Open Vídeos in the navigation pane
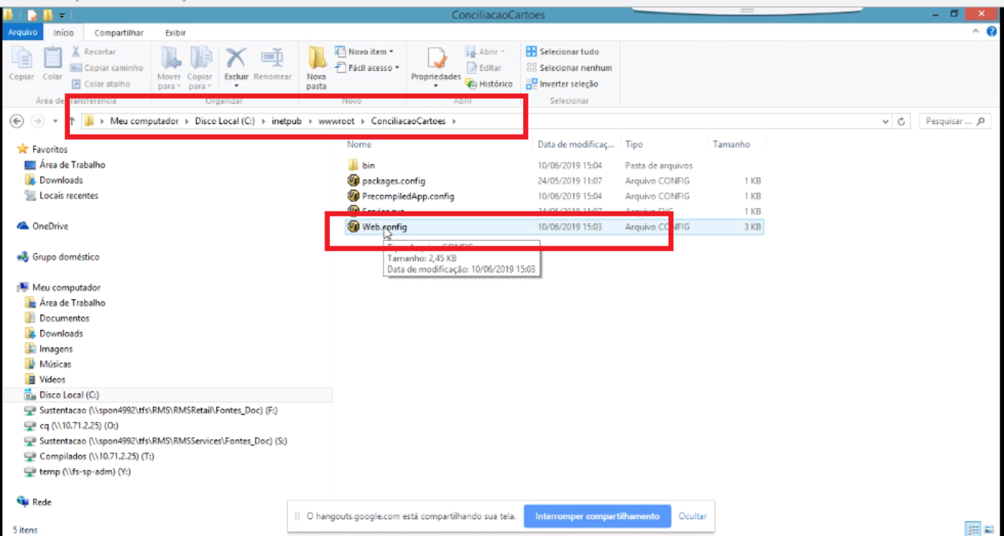Viewport: 1004px width, 536px height. coord(53,380)
